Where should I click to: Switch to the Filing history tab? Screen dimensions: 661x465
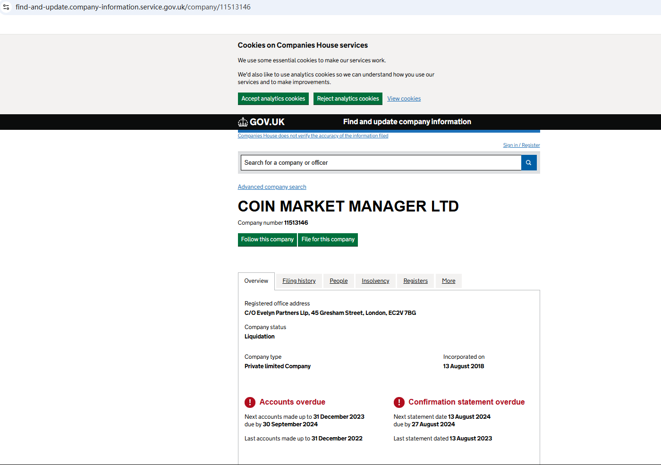299,281
